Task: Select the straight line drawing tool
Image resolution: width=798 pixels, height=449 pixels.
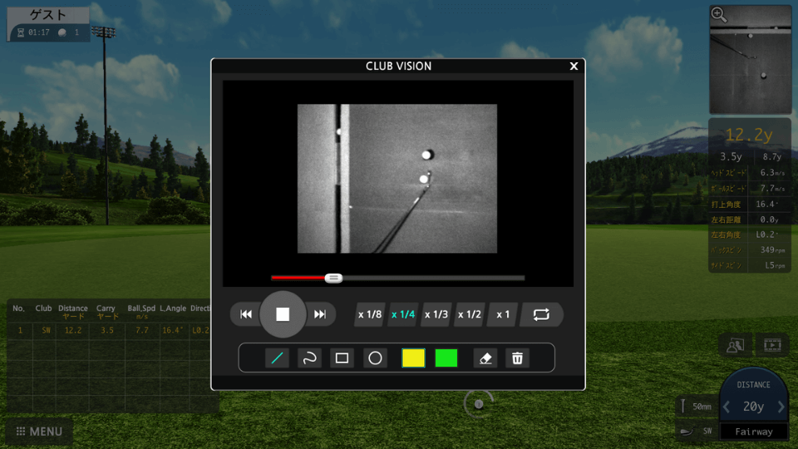Action: tap(277, 358)
